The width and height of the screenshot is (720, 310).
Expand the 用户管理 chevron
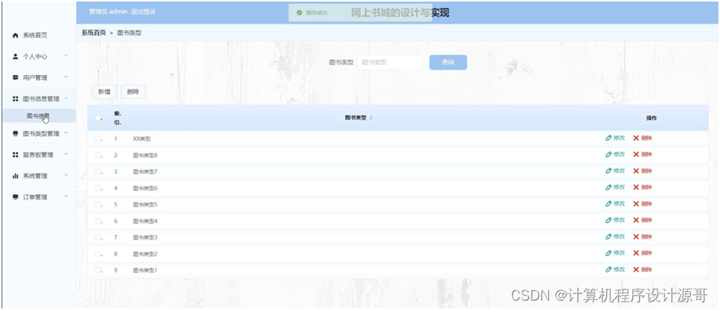[66, 77]
